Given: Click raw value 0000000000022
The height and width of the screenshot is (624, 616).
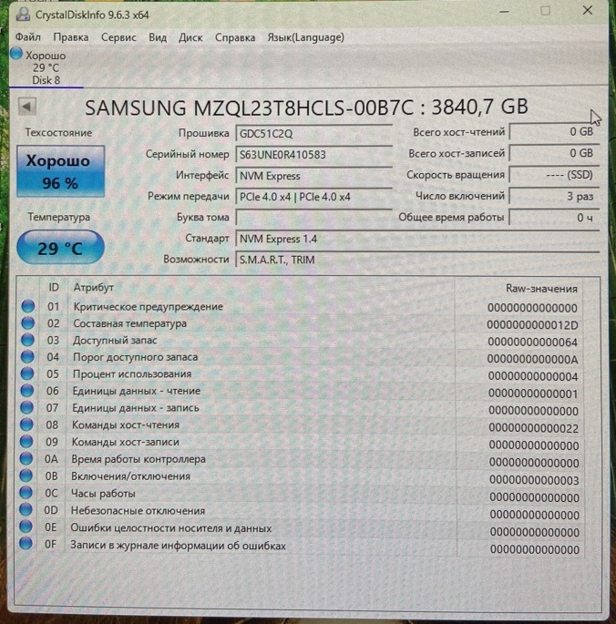Looking at the screenshot, I should coord(534,428).
